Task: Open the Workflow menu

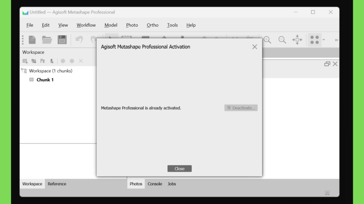Action: (86, 25)
